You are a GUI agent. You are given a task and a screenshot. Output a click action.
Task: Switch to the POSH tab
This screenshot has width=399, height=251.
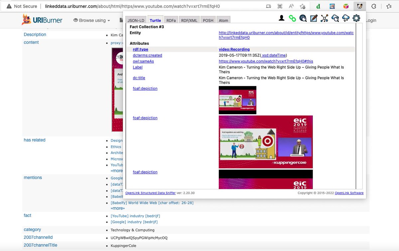click(208, 20)
